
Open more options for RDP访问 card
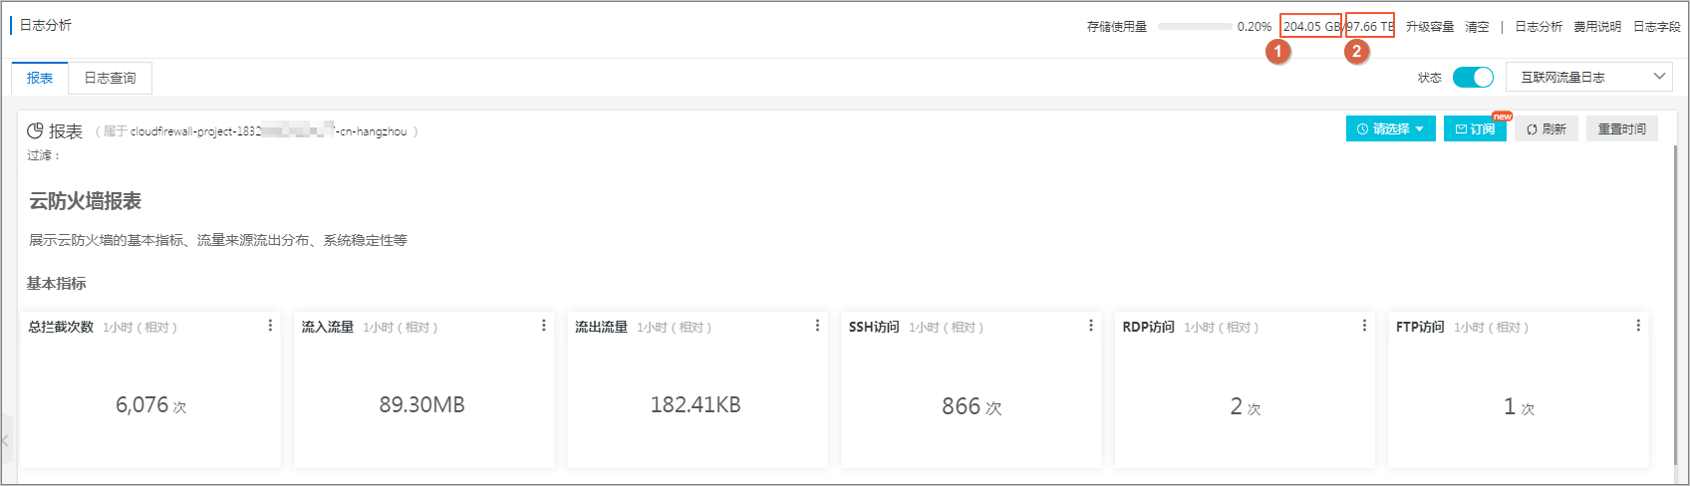(x=1364, y=326)
